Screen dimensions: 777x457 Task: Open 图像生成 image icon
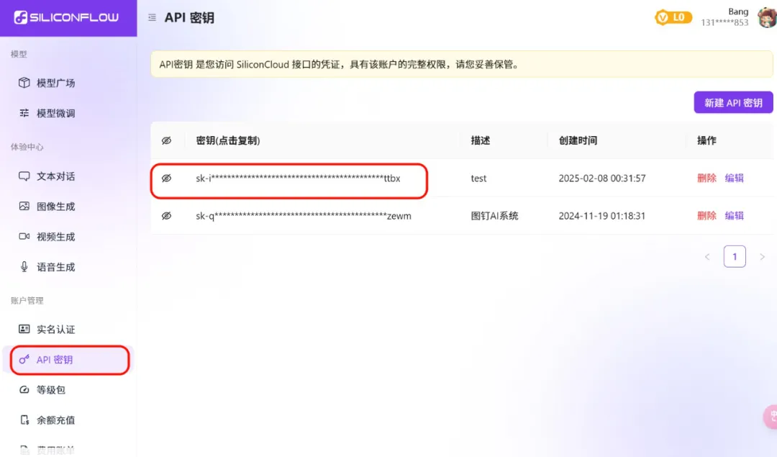(x=24, y=207)
